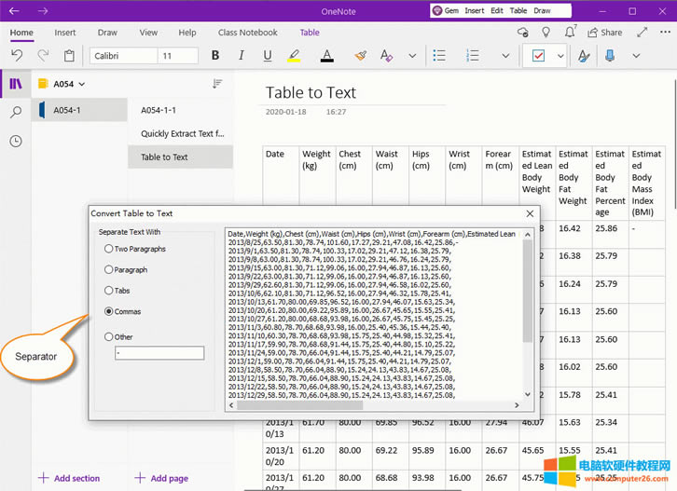This screenshot has height=491, width=677.
Task: Open the font name Calibri box
Action: tap(122, 56)
